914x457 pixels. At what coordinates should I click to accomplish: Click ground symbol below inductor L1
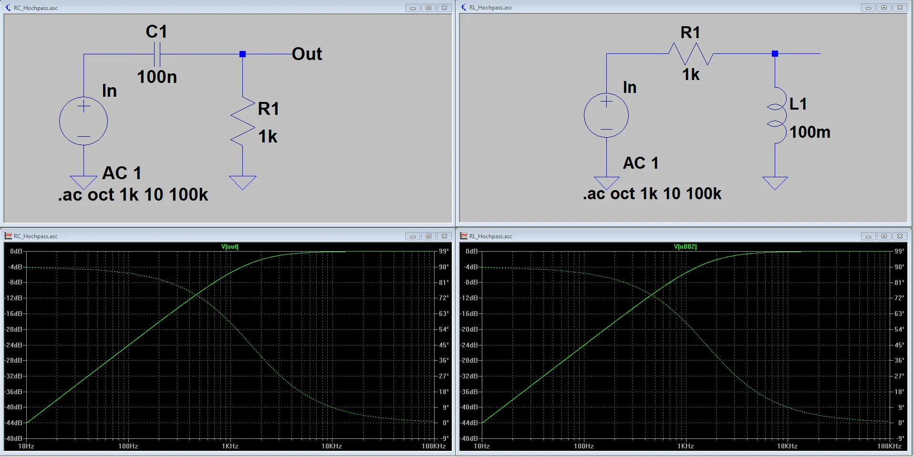pos(775,183)
